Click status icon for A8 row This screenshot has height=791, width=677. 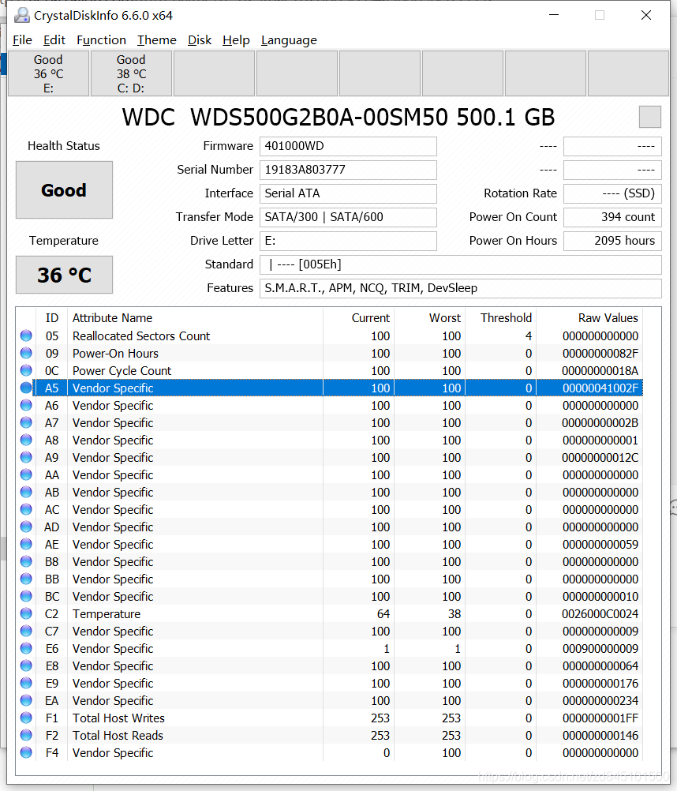coord(26,440)
